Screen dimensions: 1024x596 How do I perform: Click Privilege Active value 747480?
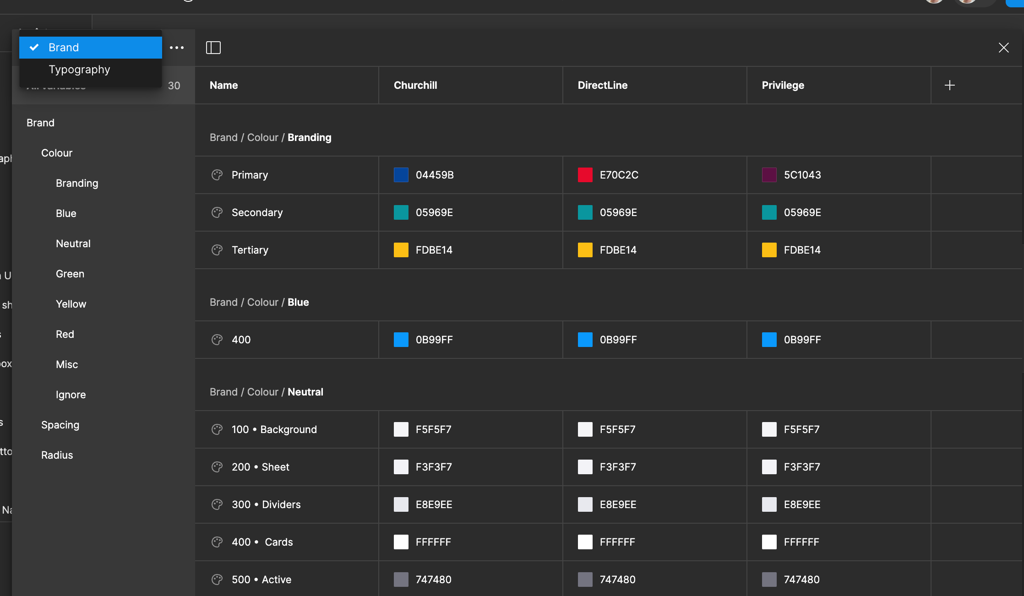[x=802, y=580]
